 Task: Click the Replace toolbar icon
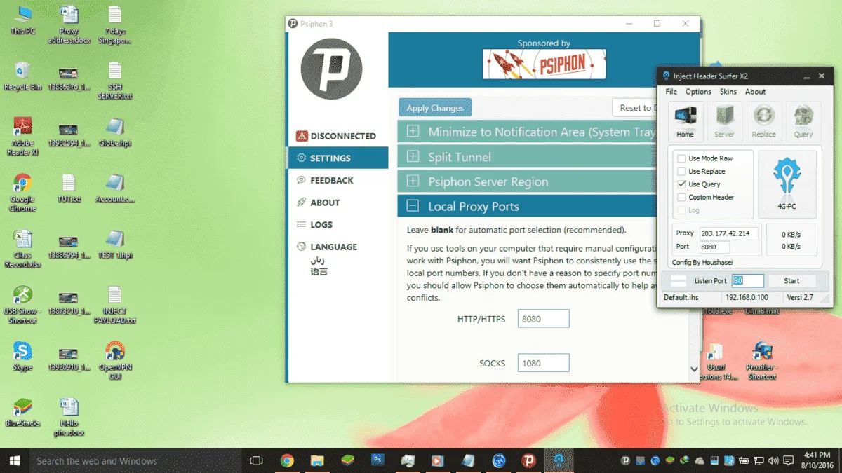coord(763,122)
